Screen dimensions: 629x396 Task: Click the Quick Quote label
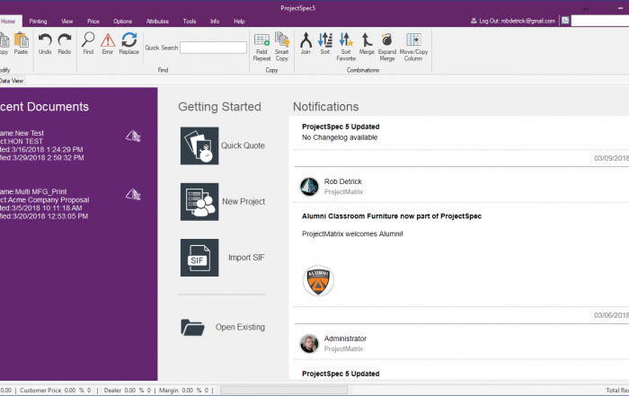point(244,145)
